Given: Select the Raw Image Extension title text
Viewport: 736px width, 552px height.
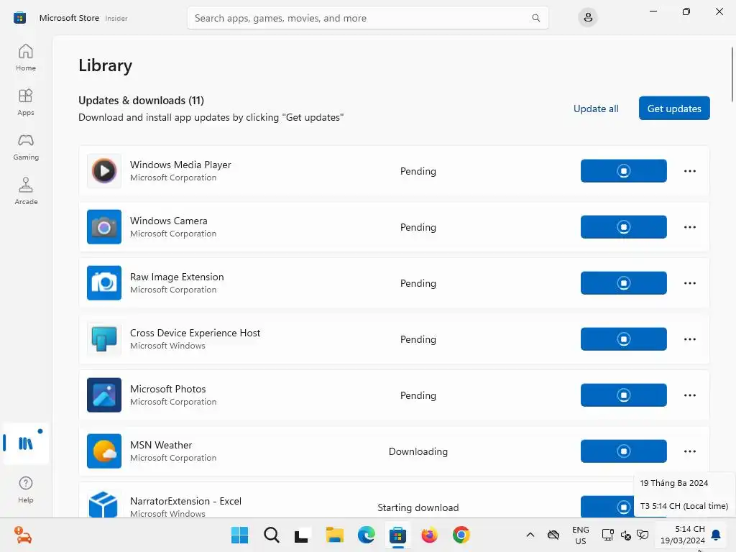Looking at the screenshot, I should [177, 277].
